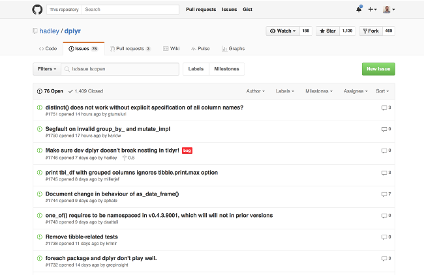
Task: Open the Labels button
Action: (196, 69)
